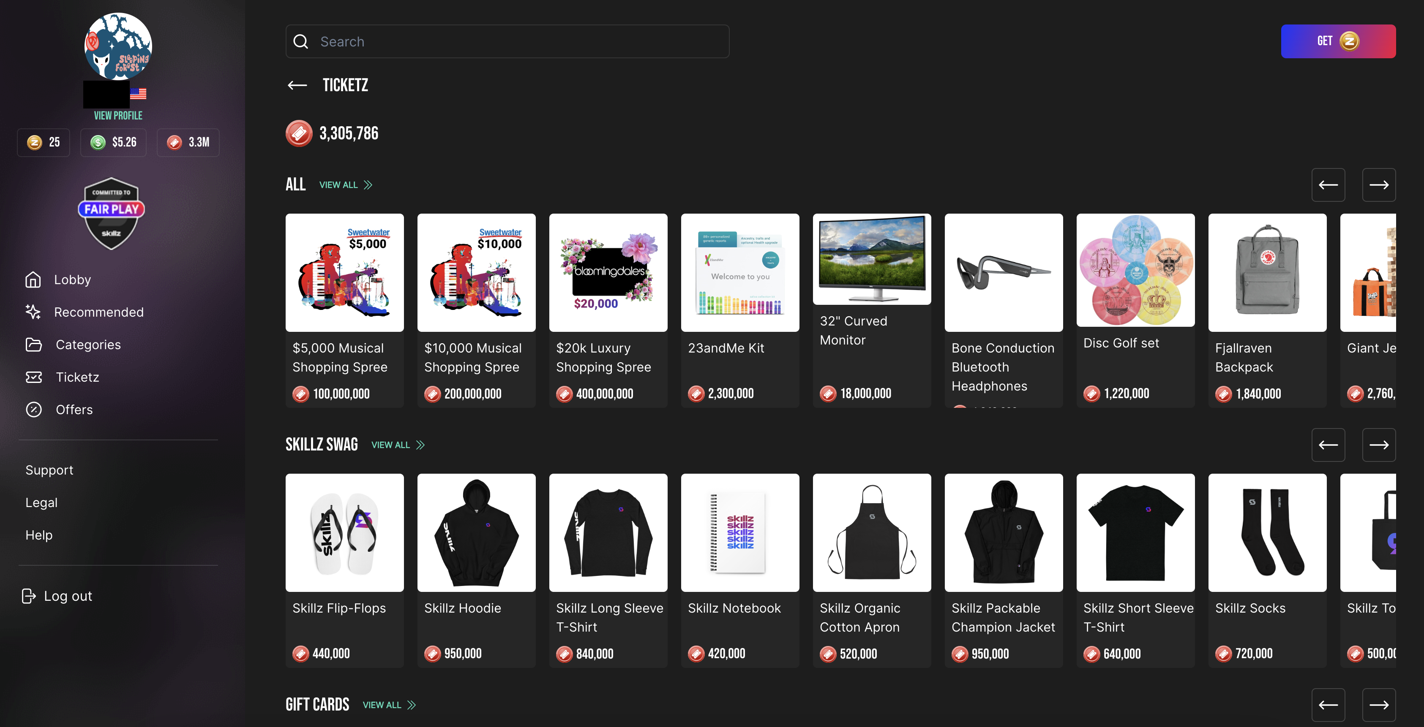Click the profile avatar picture
1424x727 pixels.
[x=118, y=46]
